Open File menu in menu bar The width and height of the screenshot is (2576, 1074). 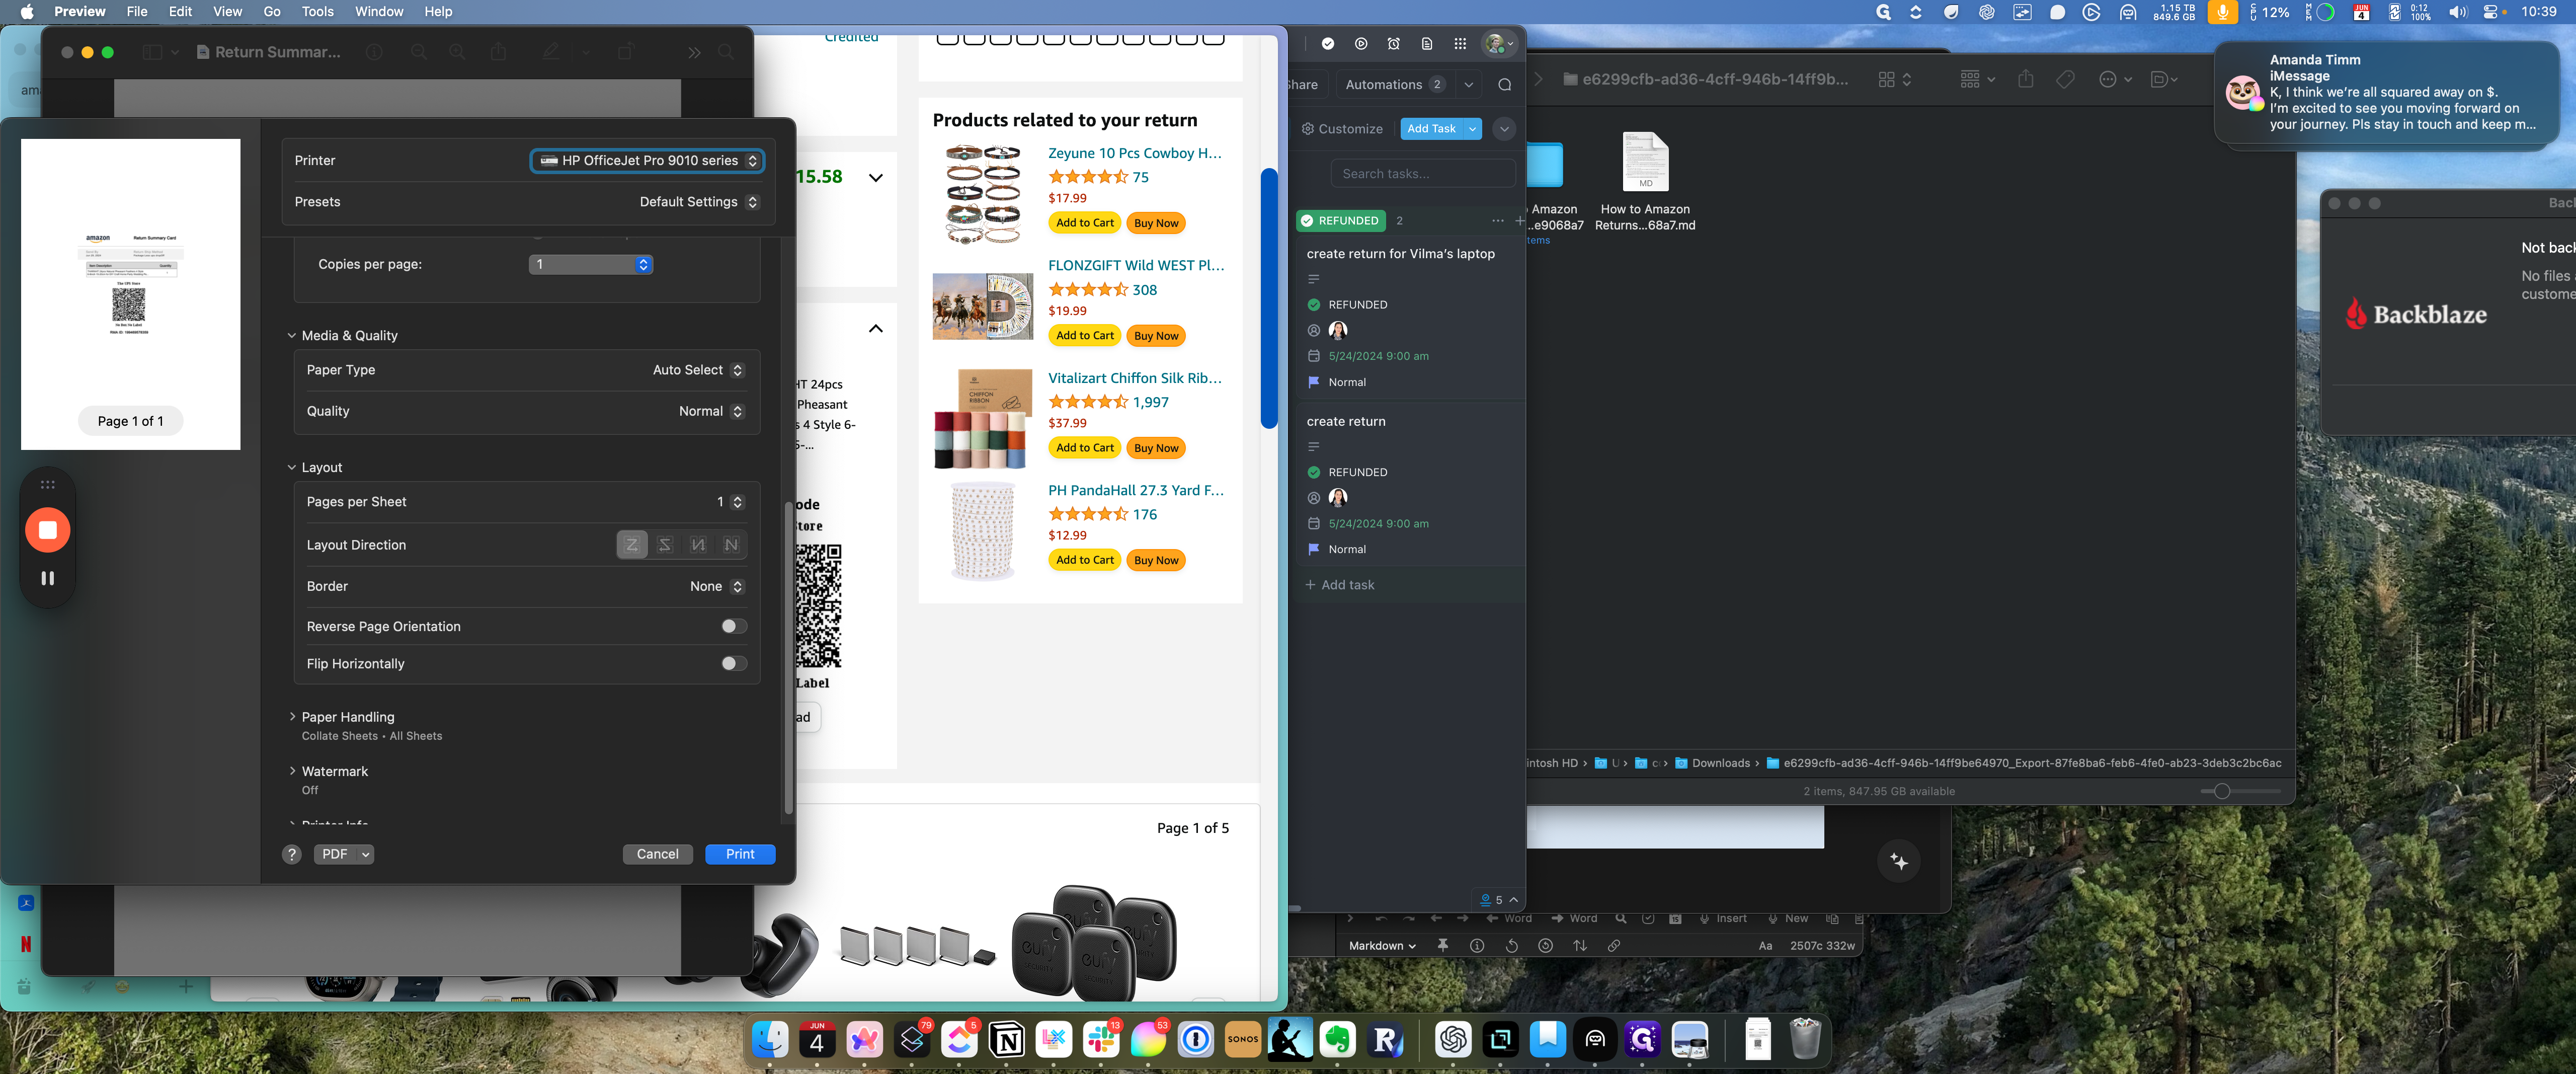point(137,12)
